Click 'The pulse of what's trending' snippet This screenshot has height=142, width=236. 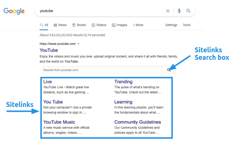click(138, 90)
